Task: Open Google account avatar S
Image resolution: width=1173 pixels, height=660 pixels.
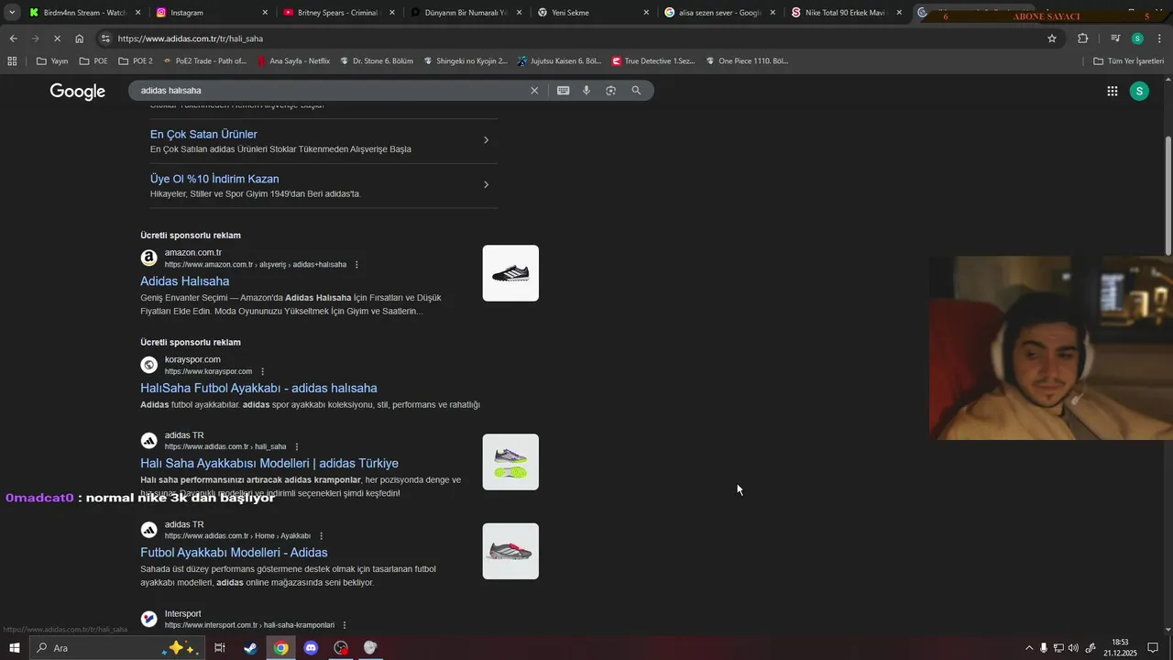Action: (1139, 91)
